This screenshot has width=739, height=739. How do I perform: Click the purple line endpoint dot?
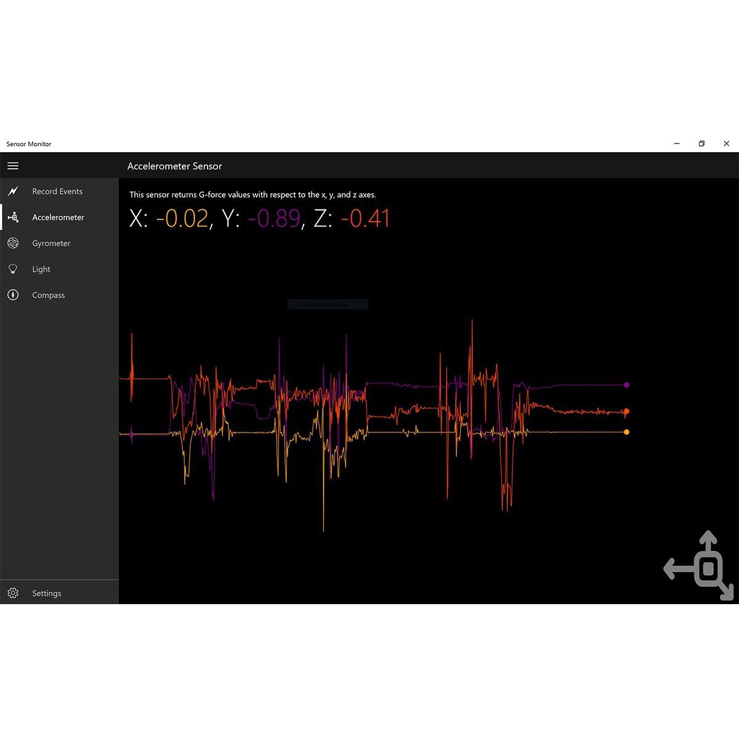tap(626, 385)
